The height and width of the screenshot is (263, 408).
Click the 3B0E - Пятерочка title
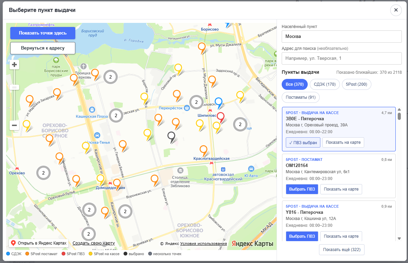305,119
